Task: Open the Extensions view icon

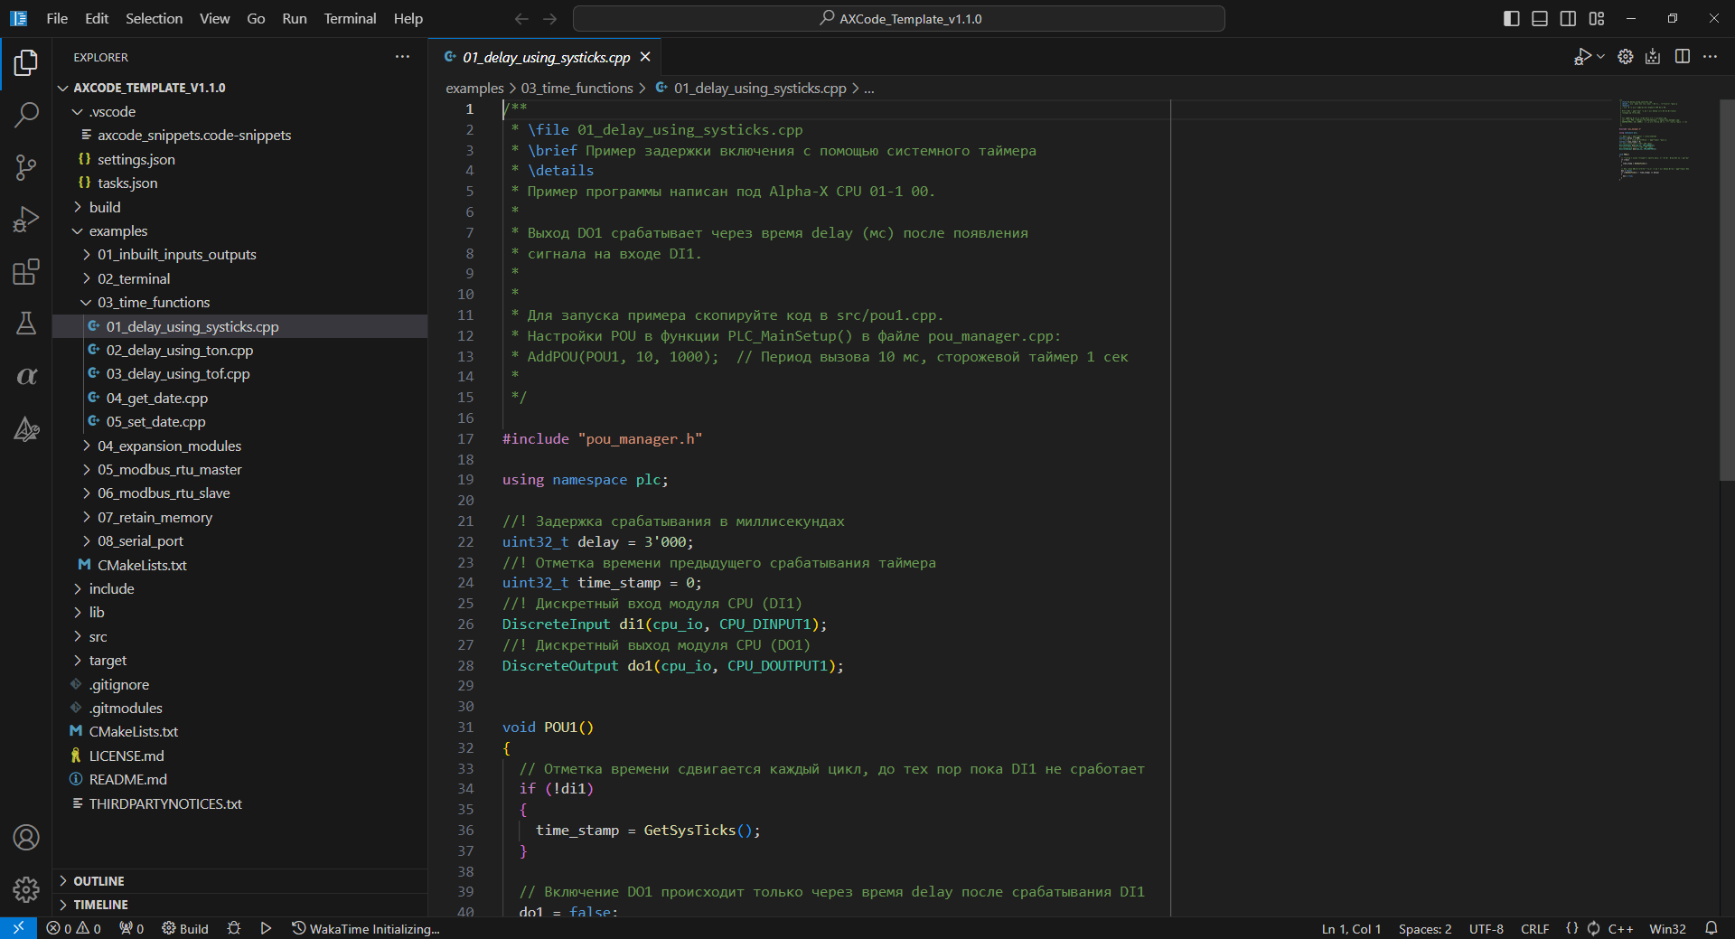Action: (26, 272)
